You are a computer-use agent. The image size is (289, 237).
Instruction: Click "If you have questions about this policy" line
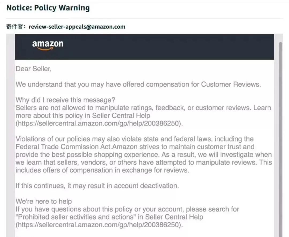127,209
